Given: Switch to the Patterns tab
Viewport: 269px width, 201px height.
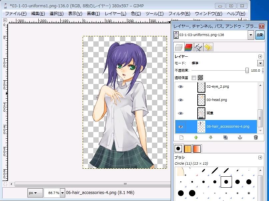Looking at the screenshot, I should (188, 149).
